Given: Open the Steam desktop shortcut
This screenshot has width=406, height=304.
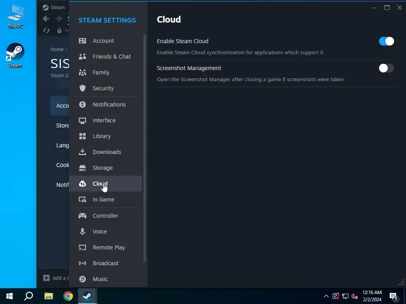Looking at the screenshot, I should (15, 55).
